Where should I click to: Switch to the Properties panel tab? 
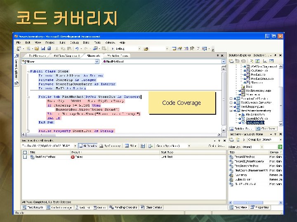click(260, 207)
